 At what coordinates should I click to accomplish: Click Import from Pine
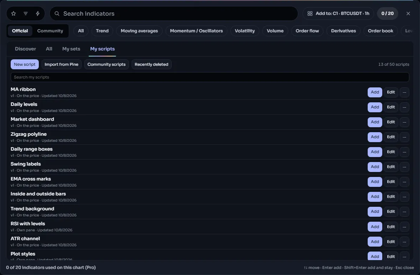(61, 64)
